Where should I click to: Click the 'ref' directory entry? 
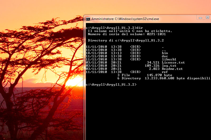[165, 72]
